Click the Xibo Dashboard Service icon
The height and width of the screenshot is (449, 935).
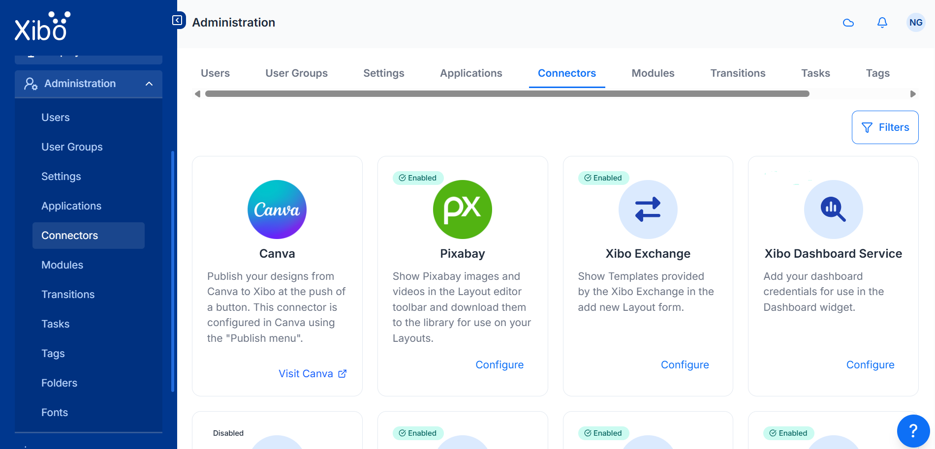coord(834,210)
